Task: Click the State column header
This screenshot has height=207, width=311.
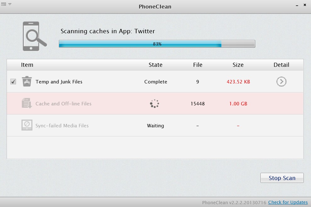Action: tap(155, 65)
